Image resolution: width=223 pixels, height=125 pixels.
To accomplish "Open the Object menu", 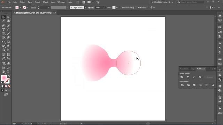I will (x=22, y=2).
